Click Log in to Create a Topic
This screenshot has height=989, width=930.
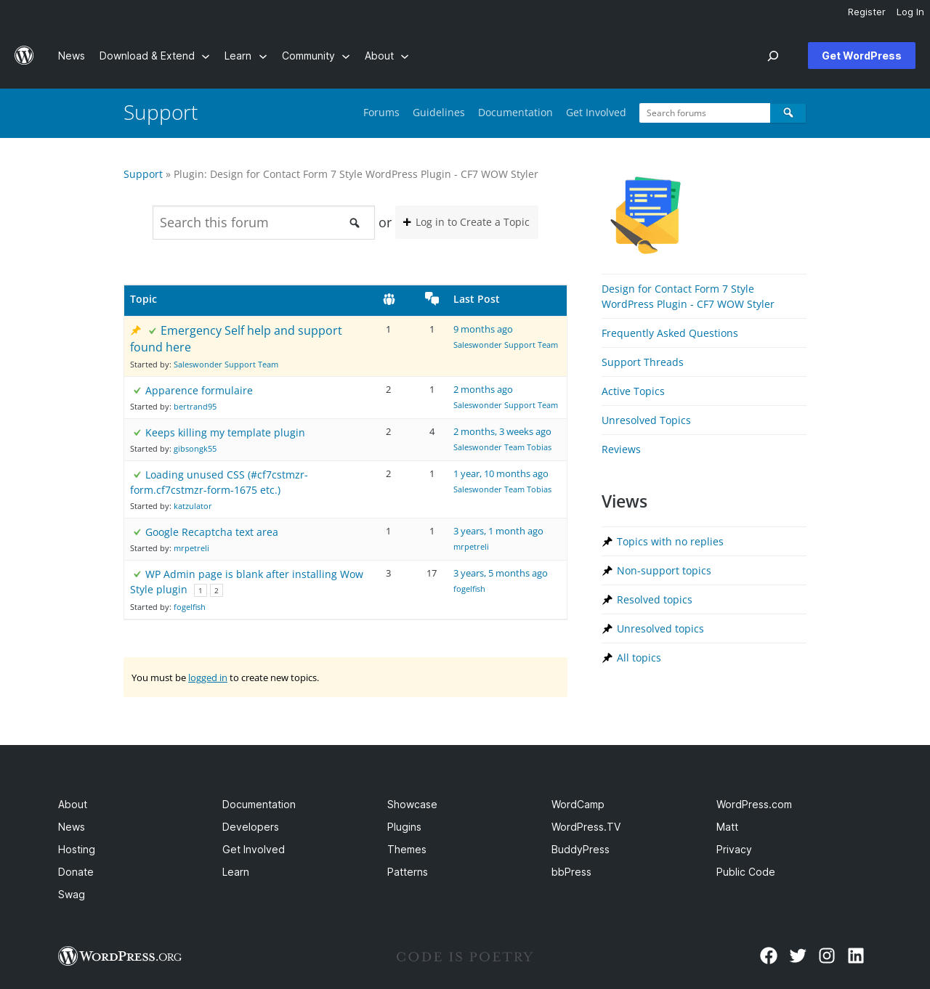coord(466,222)
